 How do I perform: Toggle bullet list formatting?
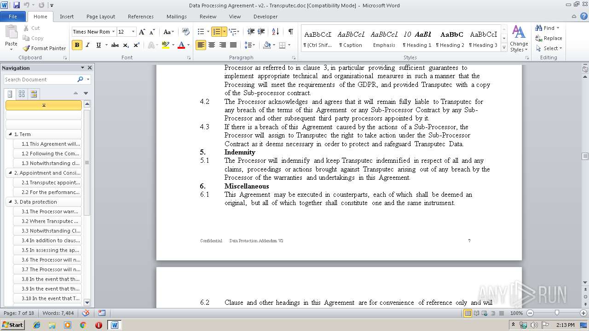[201, 32]
